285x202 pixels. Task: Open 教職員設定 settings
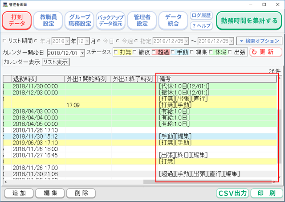(48, 21)
